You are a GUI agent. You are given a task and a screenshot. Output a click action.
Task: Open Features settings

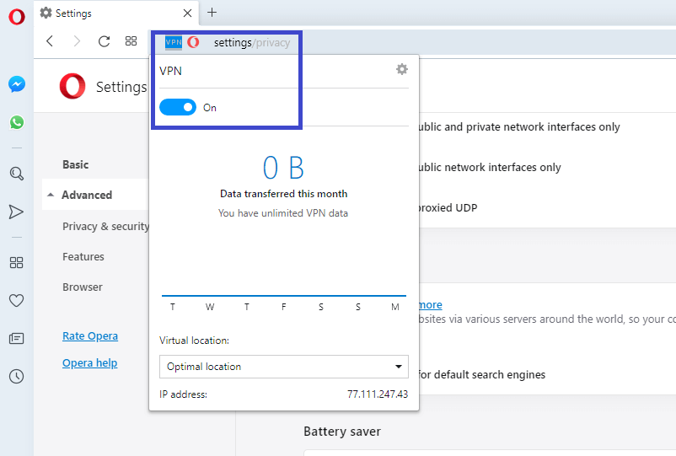point(83,257)
